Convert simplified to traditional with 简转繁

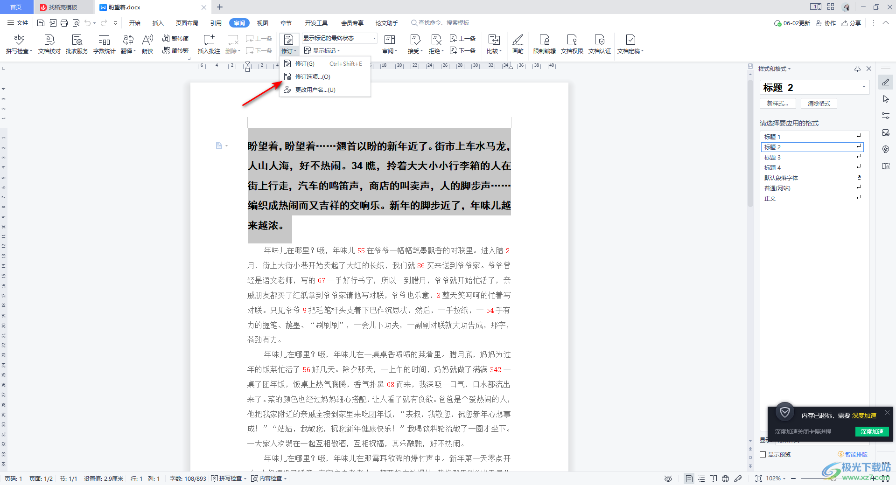(175, 51)
